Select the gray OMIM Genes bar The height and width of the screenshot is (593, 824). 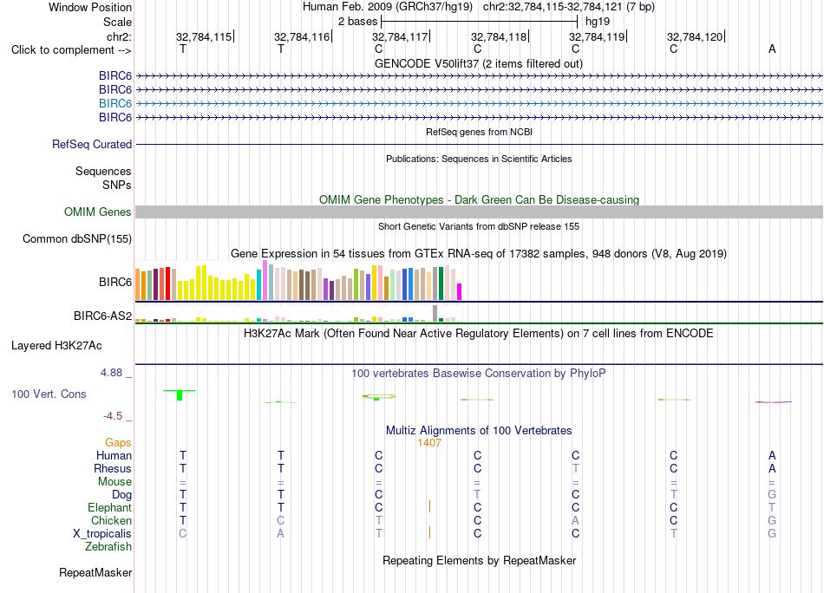tap(479, 212)
